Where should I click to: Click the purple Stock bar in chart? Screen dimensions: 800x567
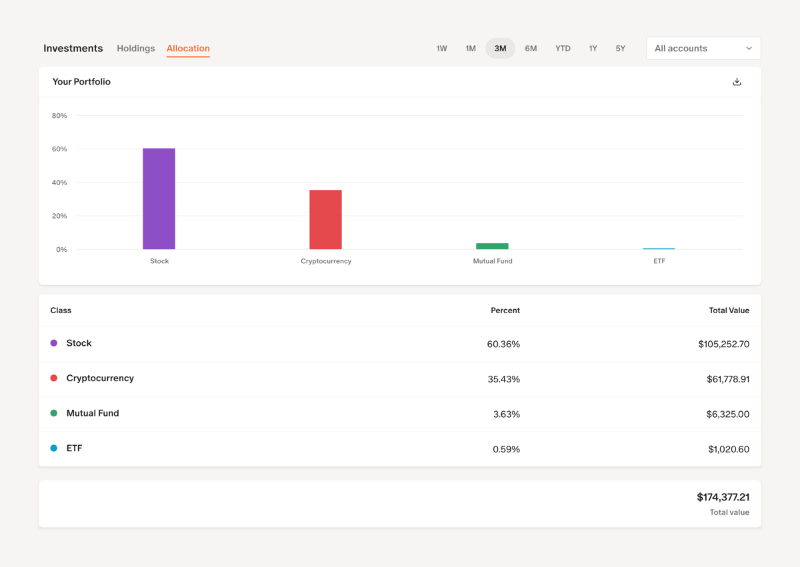[159, 198]
